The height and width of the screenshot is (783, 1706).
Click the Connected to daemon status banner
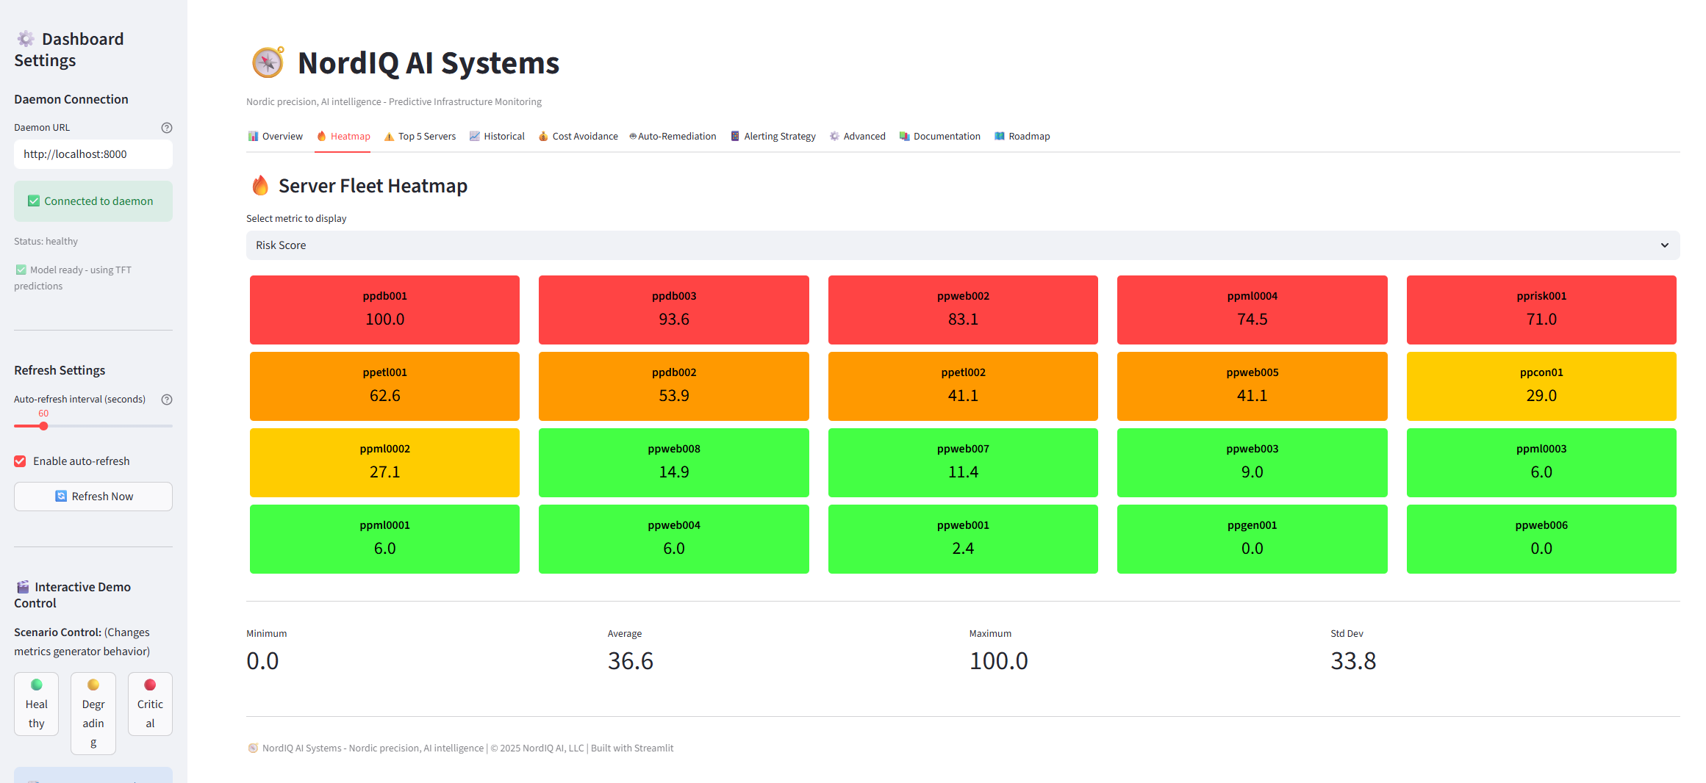click(x=93, y=201)
